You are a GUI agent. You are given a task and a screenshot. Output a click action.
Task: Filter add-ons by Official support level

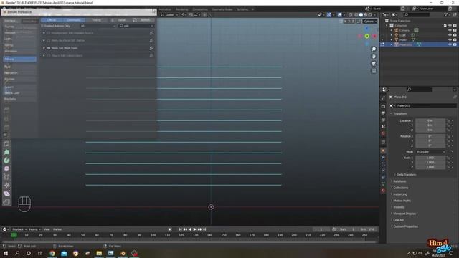click(52, 20)
